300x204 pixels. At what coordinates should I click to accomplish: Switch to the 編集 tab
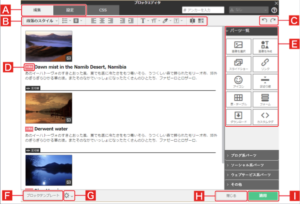[37, 10]
